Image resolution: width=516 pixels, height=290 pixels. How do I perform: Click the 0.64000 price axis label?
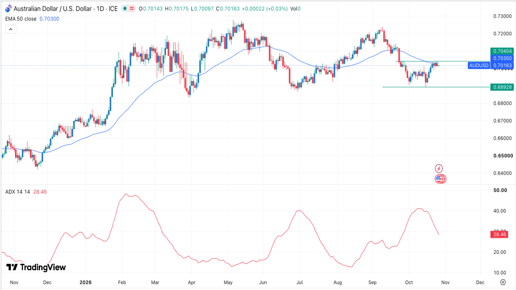[502, 173]
